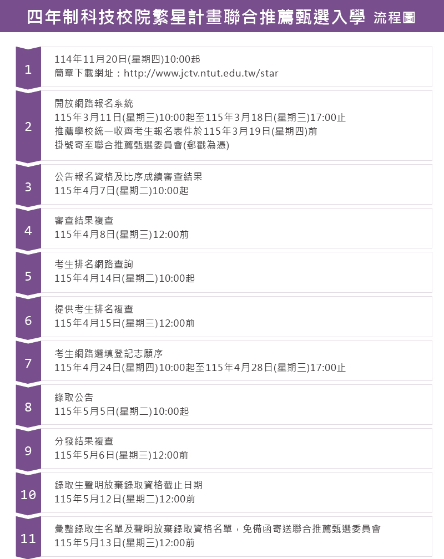
Task: Click the step 8 number badge
Action: (x=28, y=407)
